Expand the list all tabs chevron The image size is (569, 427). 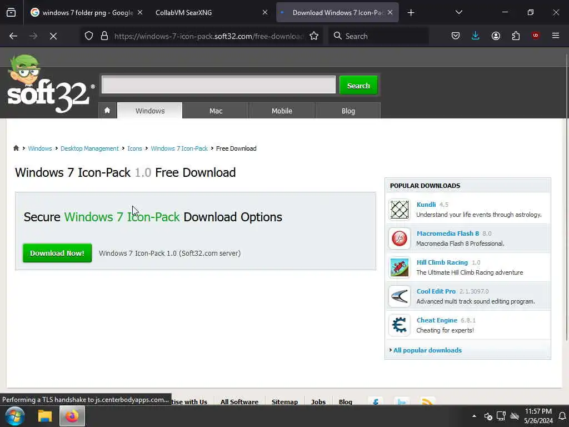pos(458,12)
